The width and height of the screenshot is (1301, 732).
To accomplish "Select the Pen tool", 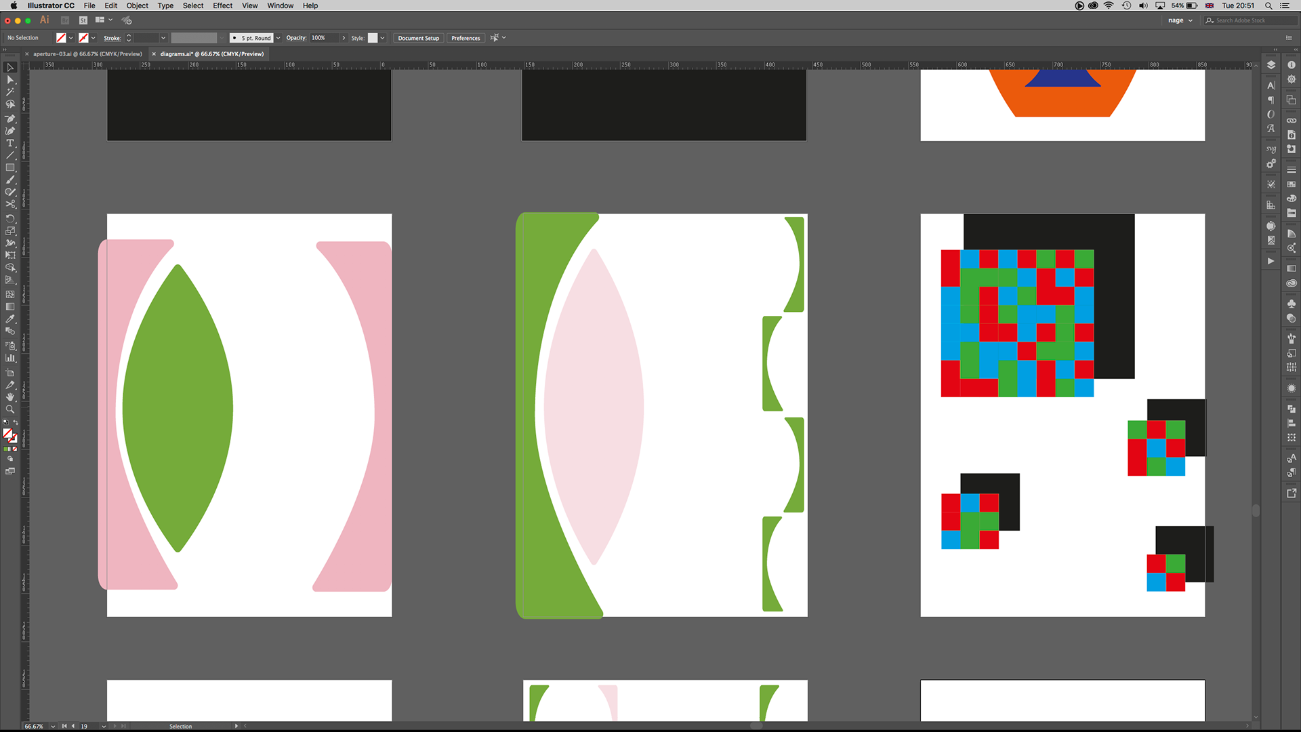I will [x=10, y=118].
